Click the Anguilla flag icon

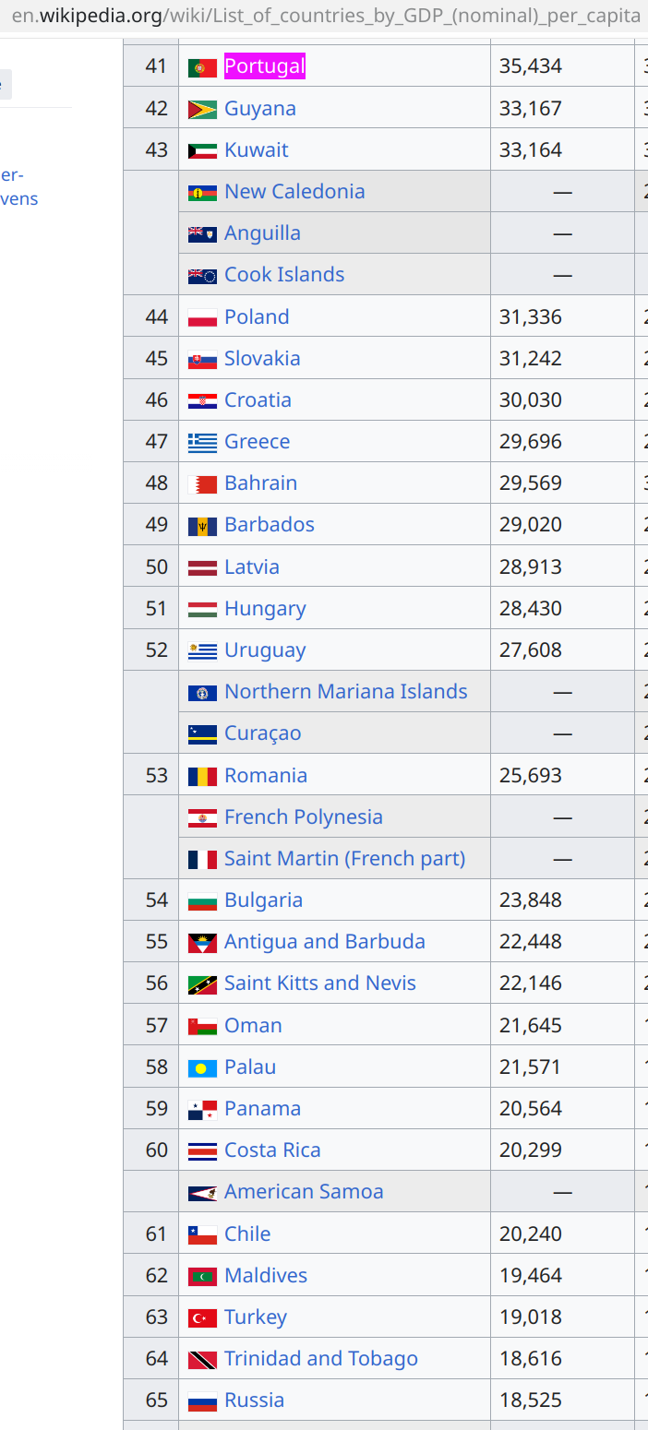pos(202,233)
